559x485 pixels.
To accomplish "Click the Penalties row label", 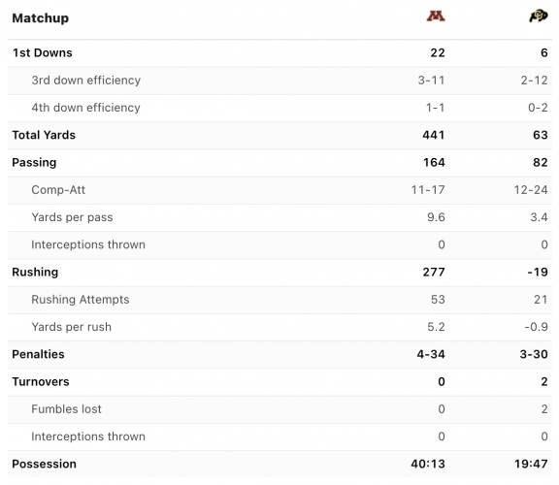I will (38, 355).
